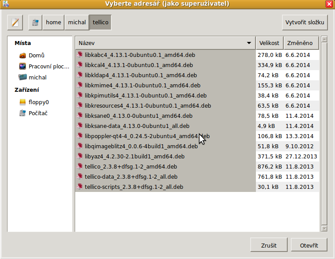The width and height of the screenshot is (335, 259).
Task: Sort by the Velikost column
Action: click(269, 43)
